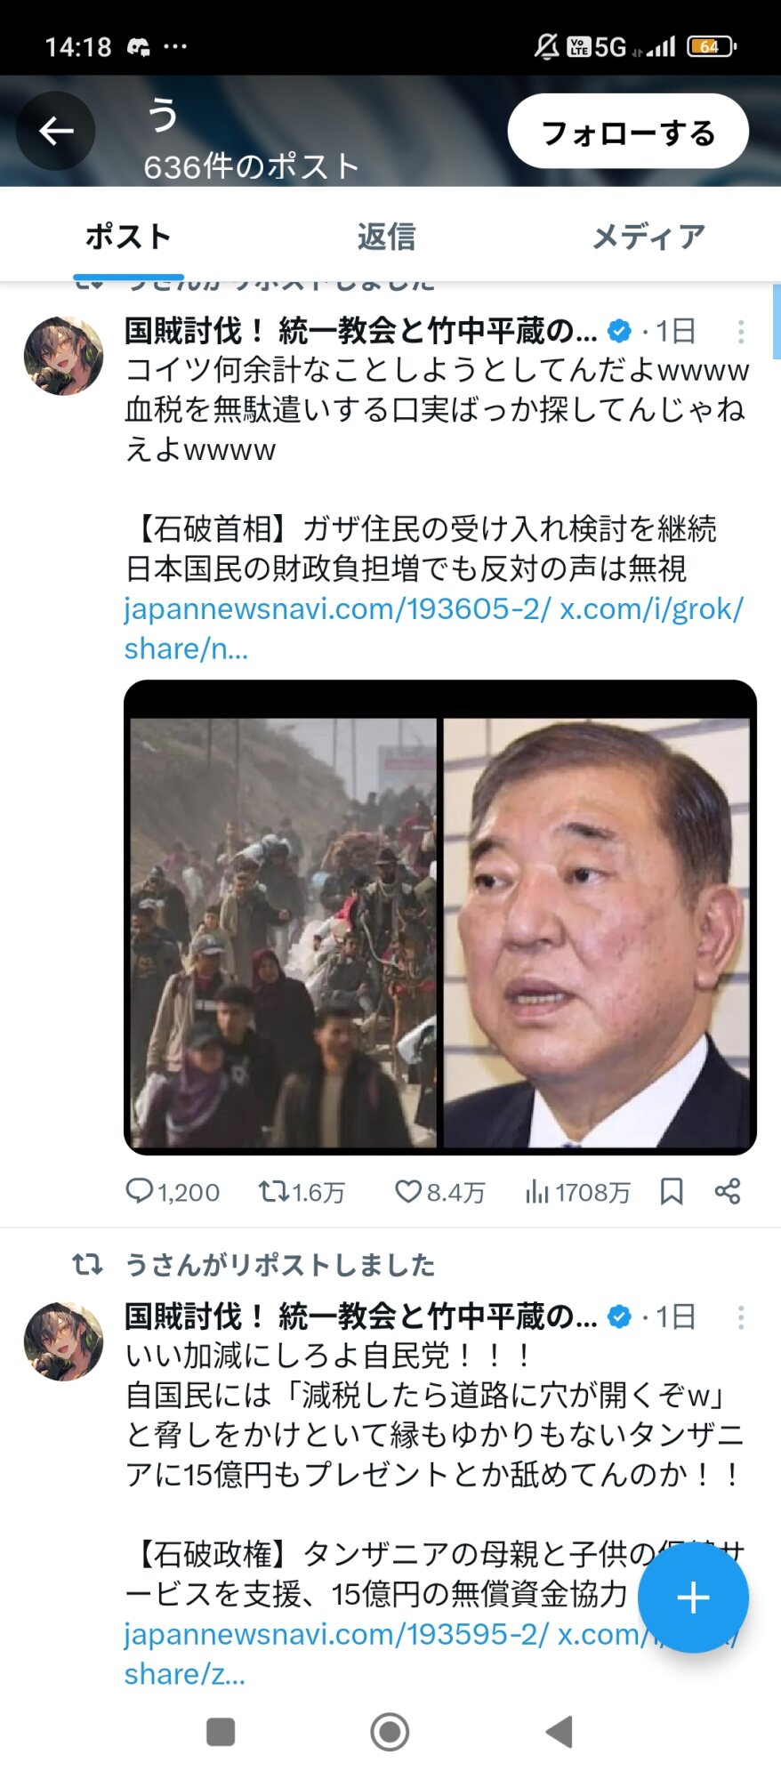Switch to the 返信 tab
Image resolution: width=781 pixels, height=1779 pixels.
point(386,237)
